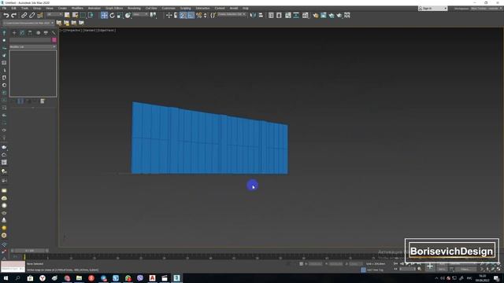The image size is (504, 283).
Task: Toggle Select and Manipulate mode
Action: tap(169, 15)
